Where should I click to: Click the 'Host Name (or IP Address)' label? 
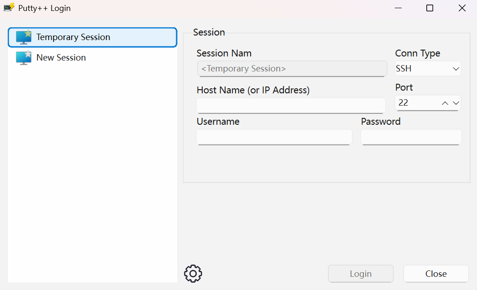253,90
